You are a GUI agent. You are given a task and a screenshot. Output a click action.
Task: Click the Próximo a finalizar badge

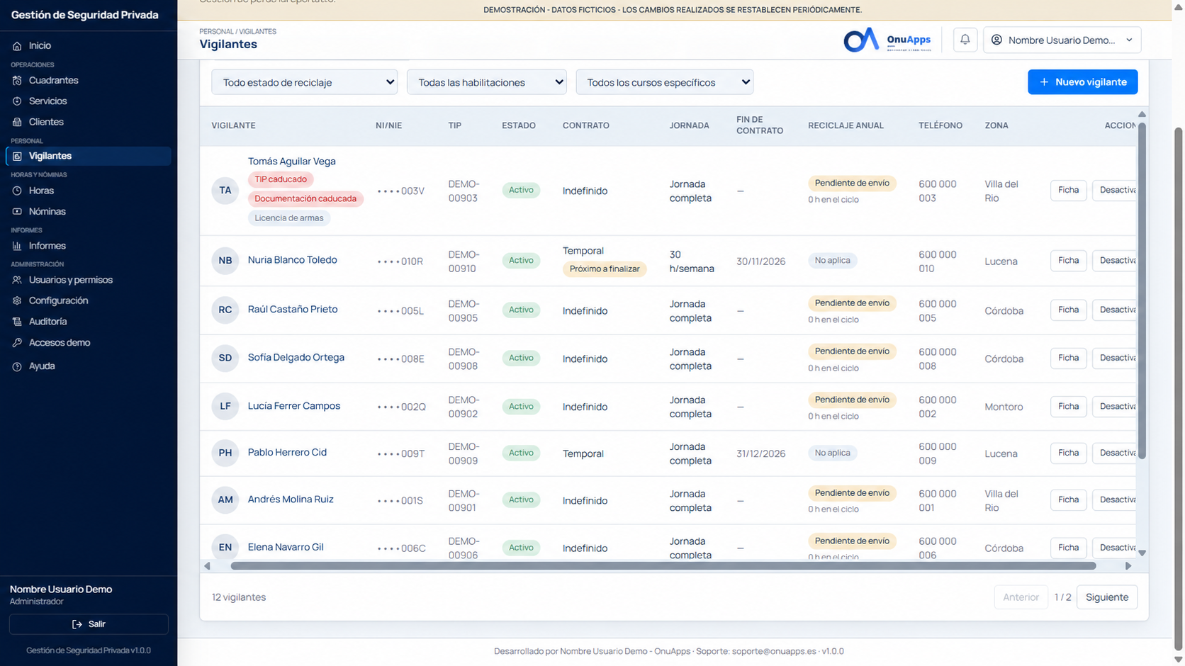(605, 269)
